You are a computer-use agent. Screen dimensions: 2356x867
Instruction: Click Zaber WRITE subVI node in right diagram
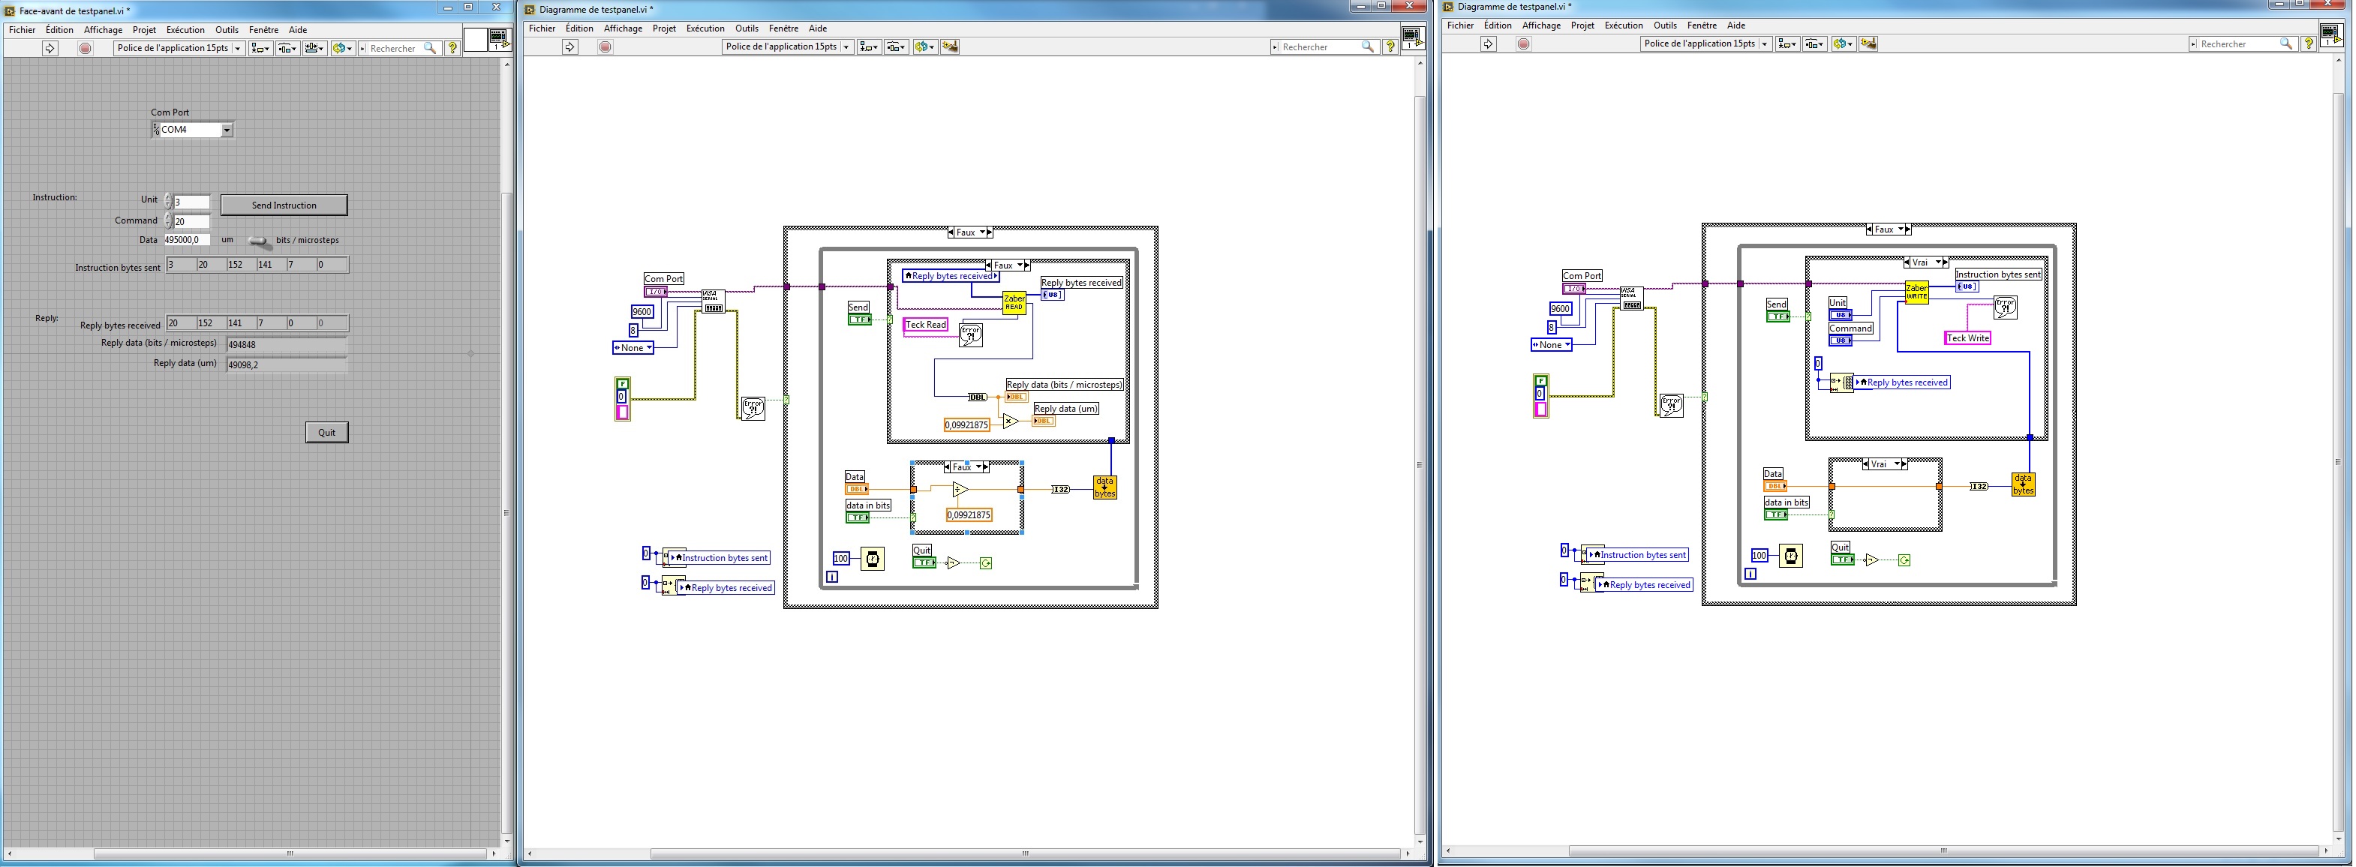[x=1916, y=292]
